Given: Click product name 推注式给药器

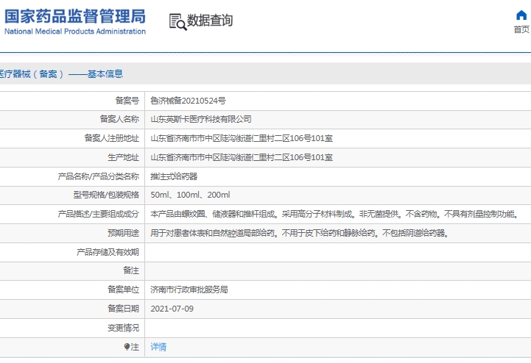Looking at the screenshot, I should point(174,176).
